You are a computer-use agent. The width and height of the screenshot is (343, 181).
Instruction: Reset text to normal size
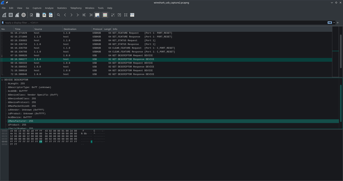click(126, 15)
